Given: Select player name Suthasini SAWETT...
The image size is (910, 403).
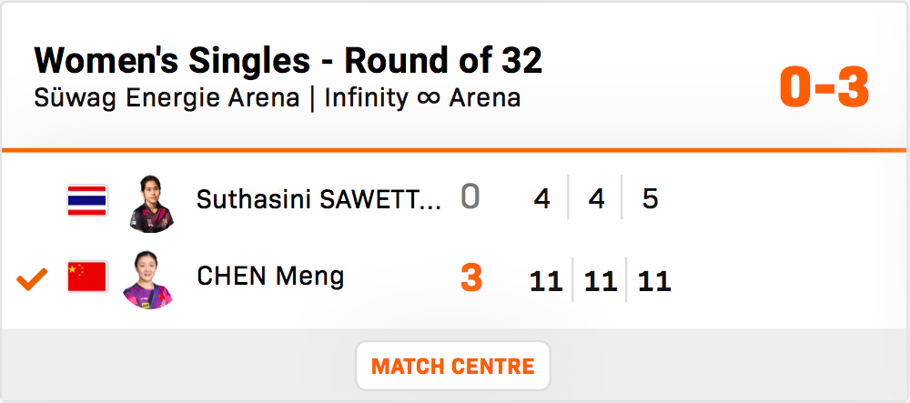Looking at the screenshot, I should (318, 199).
